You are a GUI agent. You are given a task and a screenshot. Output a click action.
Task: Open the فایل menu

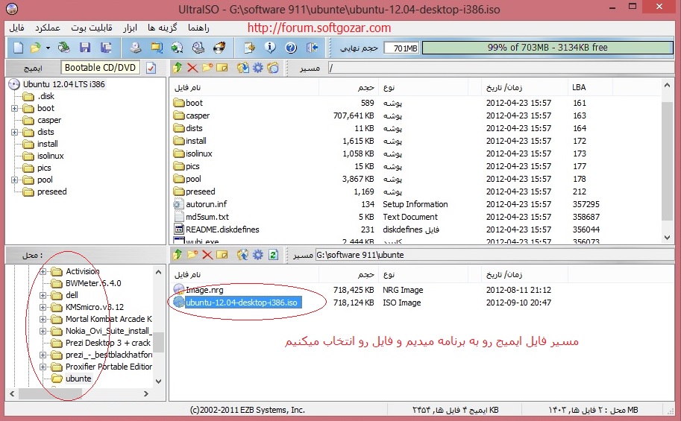pyautogui.click(x=16, y=28)
